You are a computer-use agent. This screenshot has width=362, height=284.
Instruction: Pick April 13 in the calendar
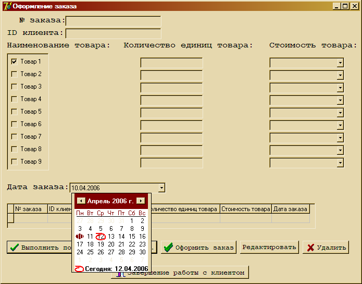[x=111, y=237]
